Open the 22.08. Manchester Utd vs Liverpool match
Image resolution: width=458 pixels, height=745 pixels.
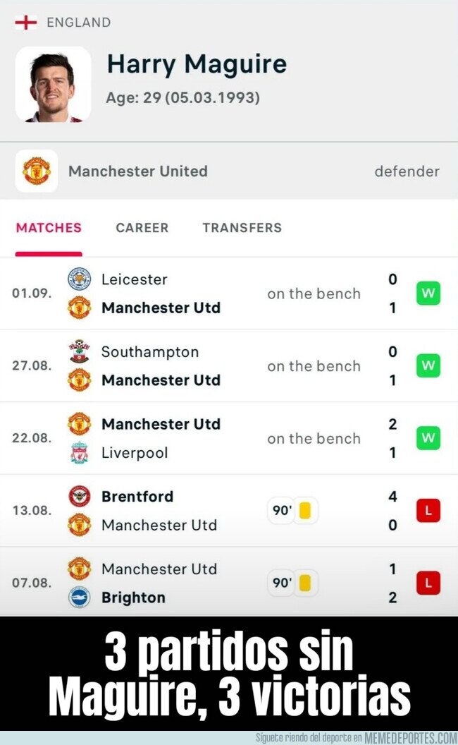tap(229, 438)
